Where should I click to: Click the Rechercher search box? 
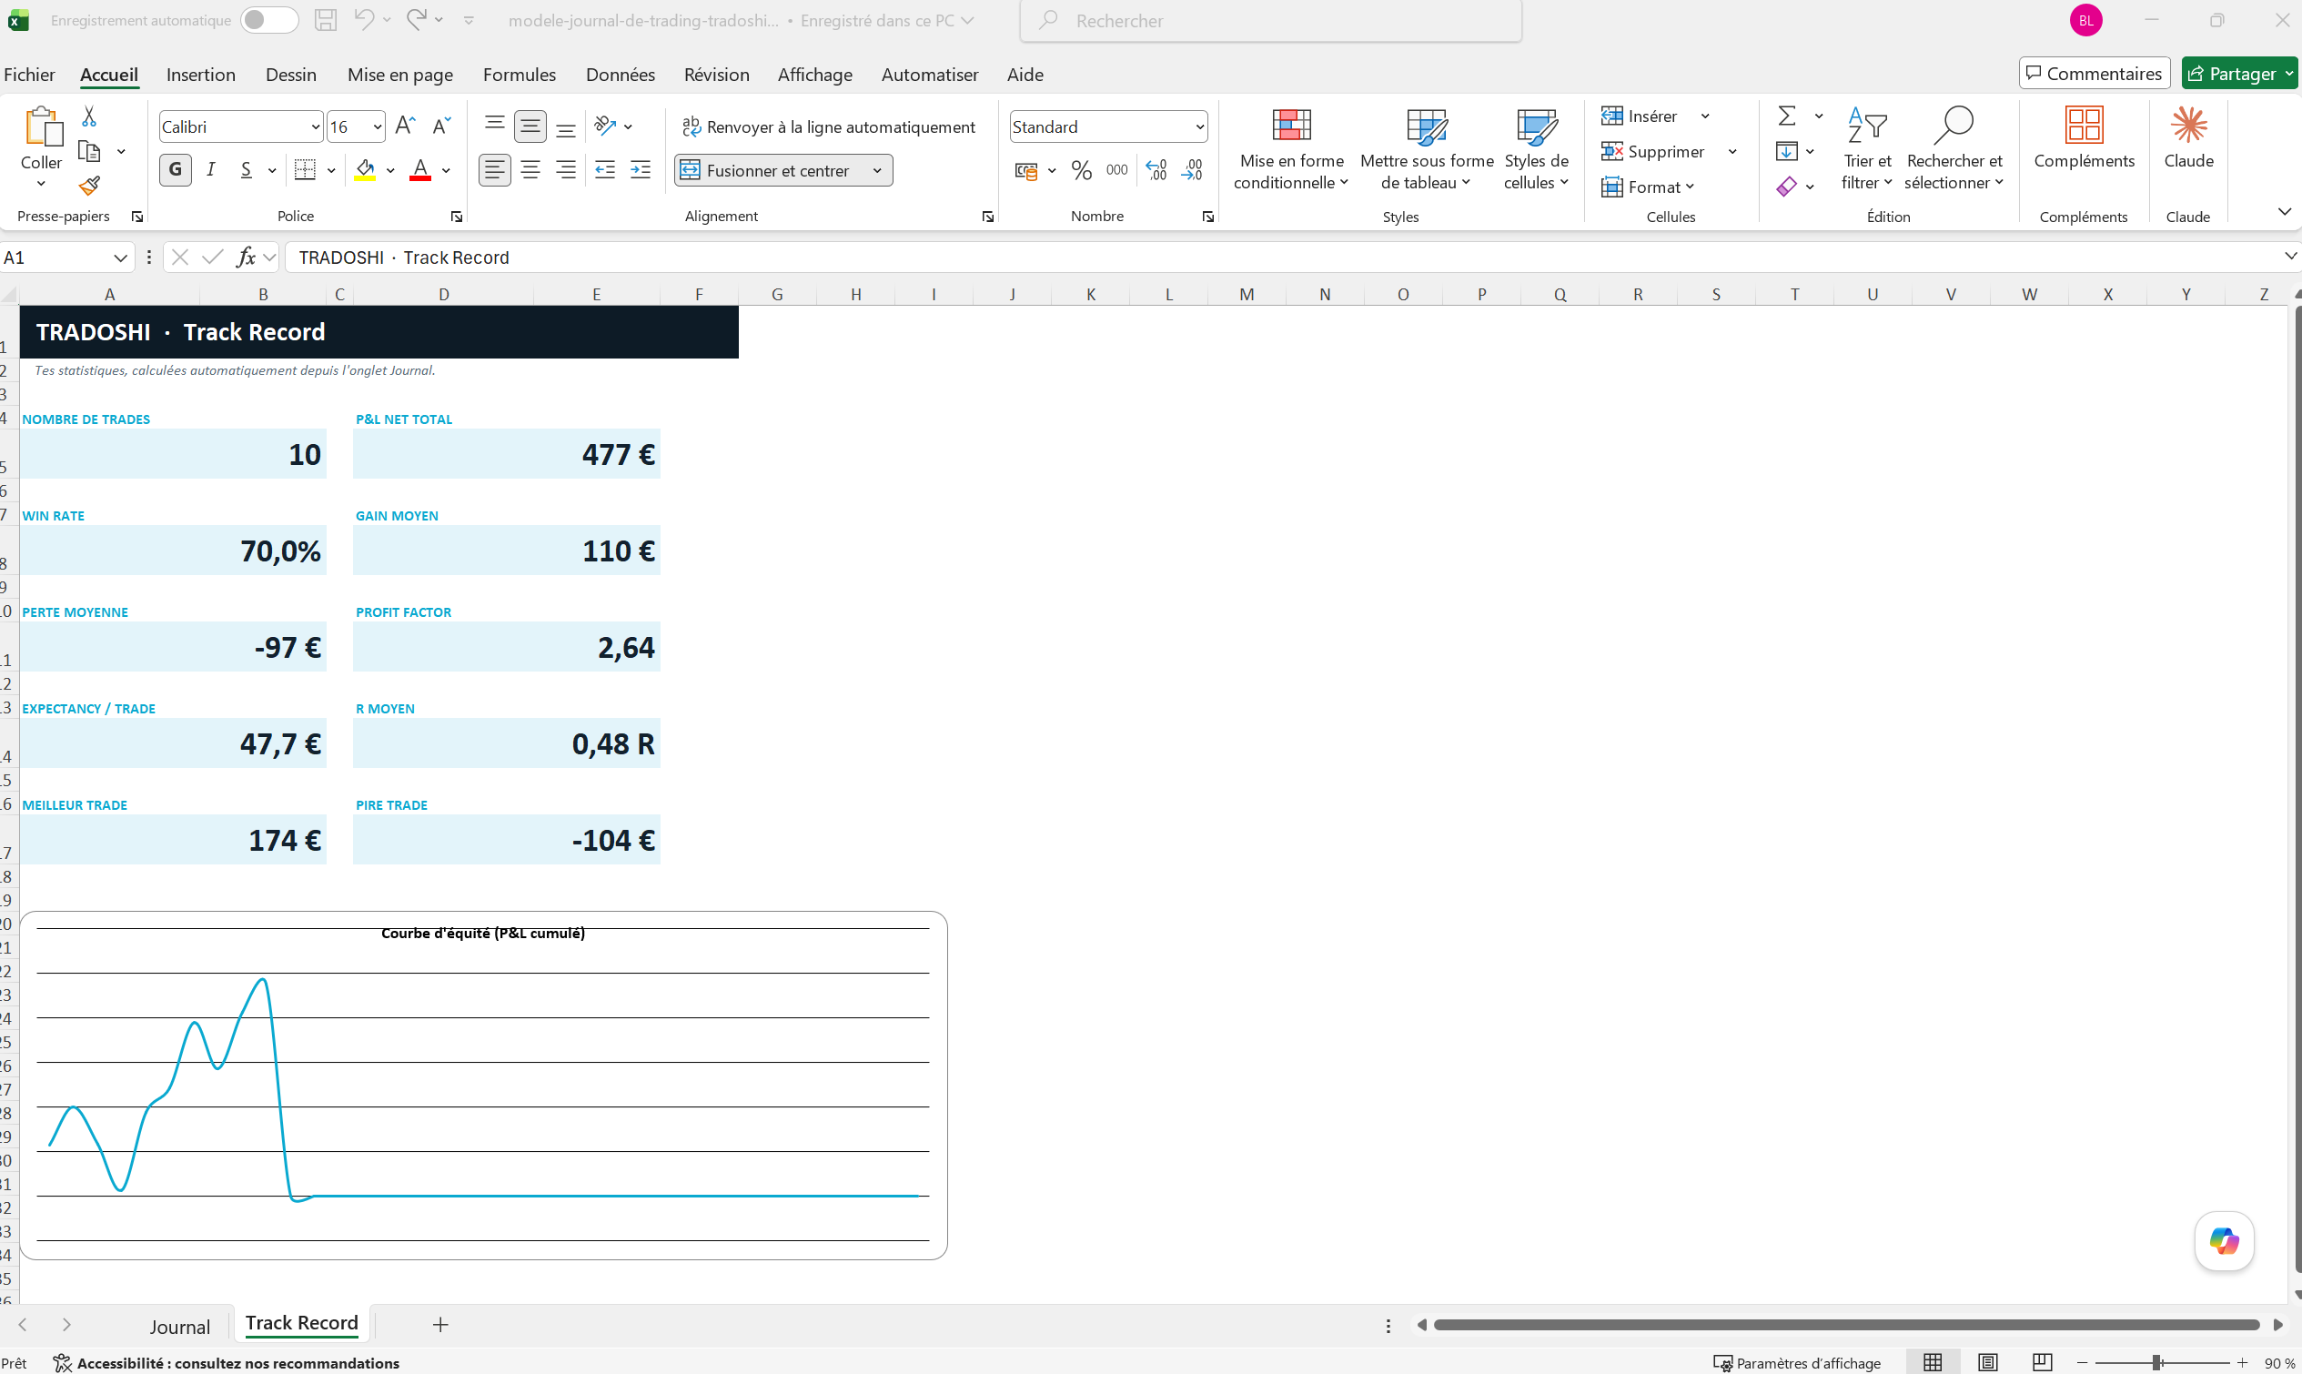tap(1271, 20)
